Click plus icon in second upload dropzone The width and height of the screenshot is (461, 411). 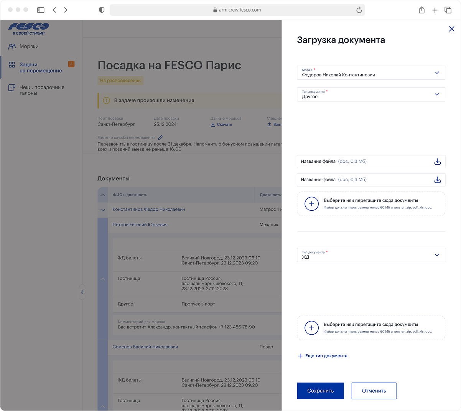pyautogui.click(x=311, y=328)
